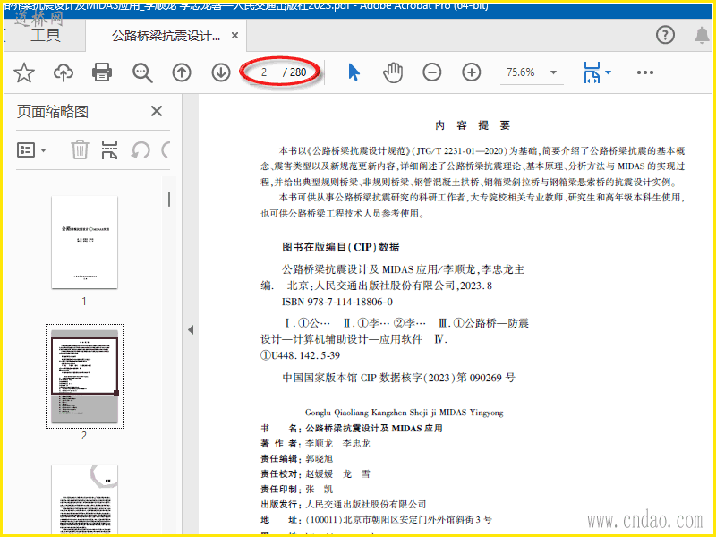The width and height of the screenshot is (716, 537).
Task: Select page 1 thumbnail
Action: pyautogui.click(x=84, y=242)
